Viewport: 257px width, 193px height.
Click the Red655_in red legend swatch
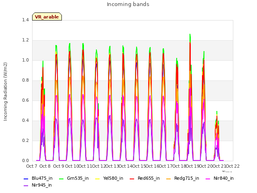pyautogui.click(x=132, y=179)
